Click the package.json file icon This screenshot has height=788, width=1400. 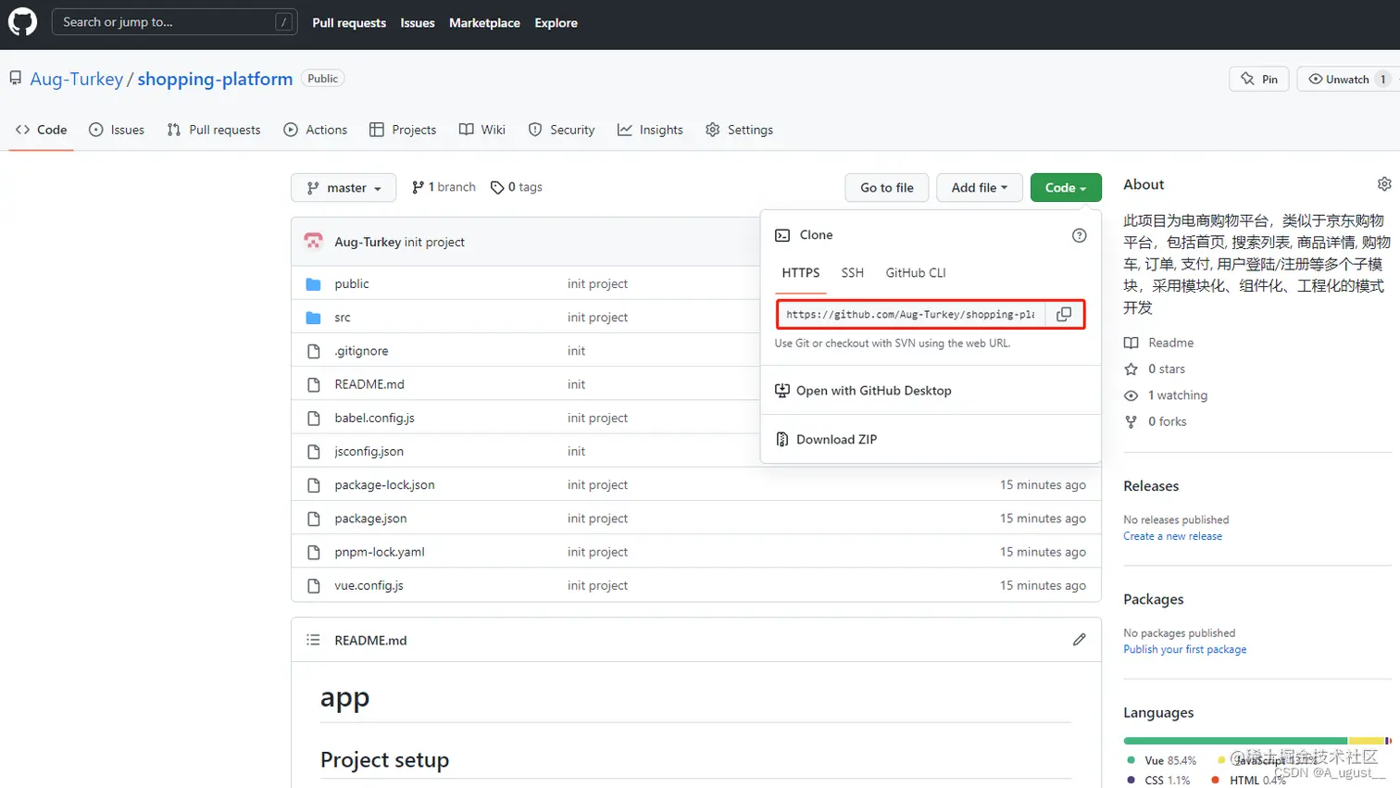(x=313, y=519)
